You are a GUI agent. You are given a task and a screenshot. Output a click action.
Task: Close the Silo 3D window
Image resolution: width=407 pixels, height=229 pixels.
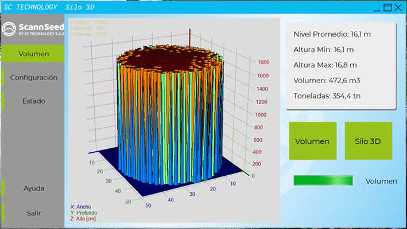[400, 7]
